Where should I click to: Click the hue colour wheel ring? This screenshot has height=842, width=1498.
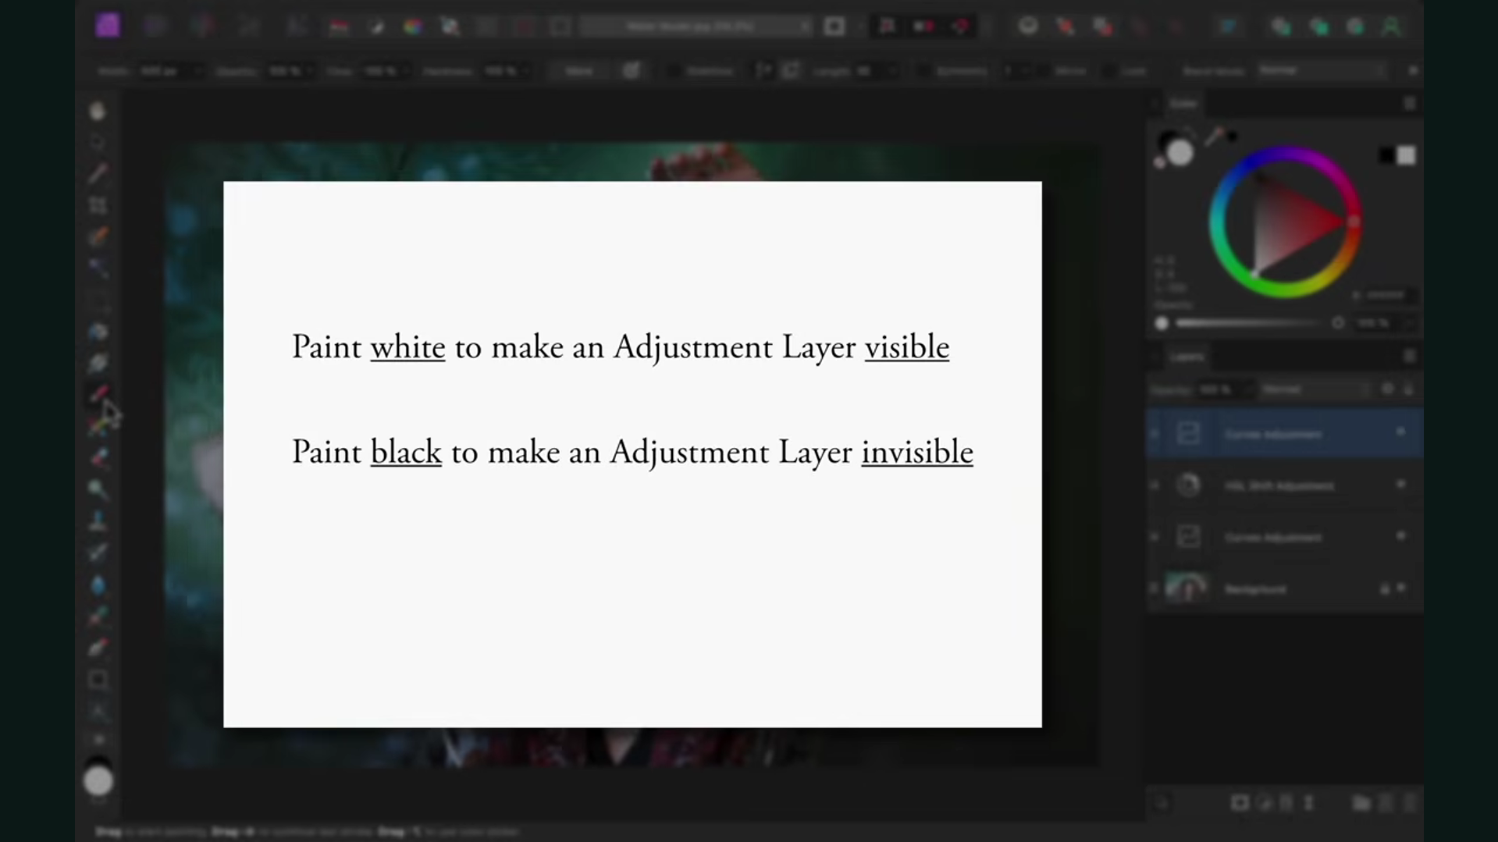pyautogui.click(x=1286, y=154)
